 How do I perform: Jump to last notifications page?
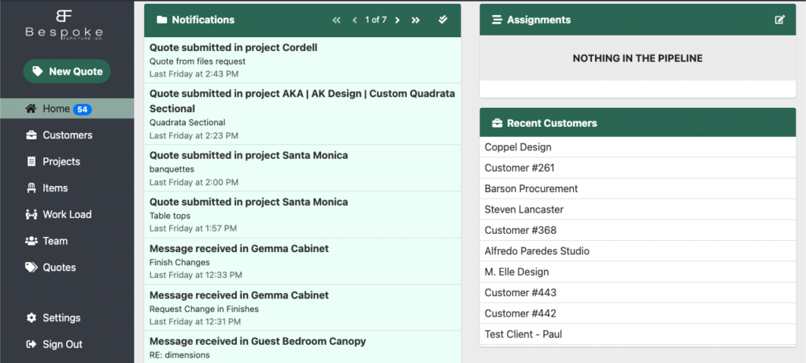[416, 20]
